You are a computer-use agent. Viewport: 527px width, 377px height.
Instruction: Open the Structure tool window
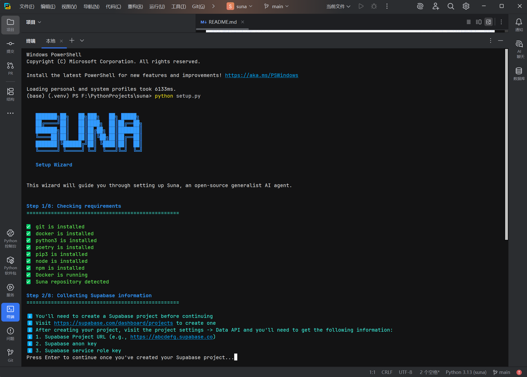coord(10,94)
